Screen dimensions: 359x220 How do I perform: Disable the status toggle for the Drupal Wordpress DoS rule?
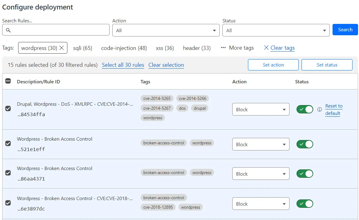tap(305, 109)
